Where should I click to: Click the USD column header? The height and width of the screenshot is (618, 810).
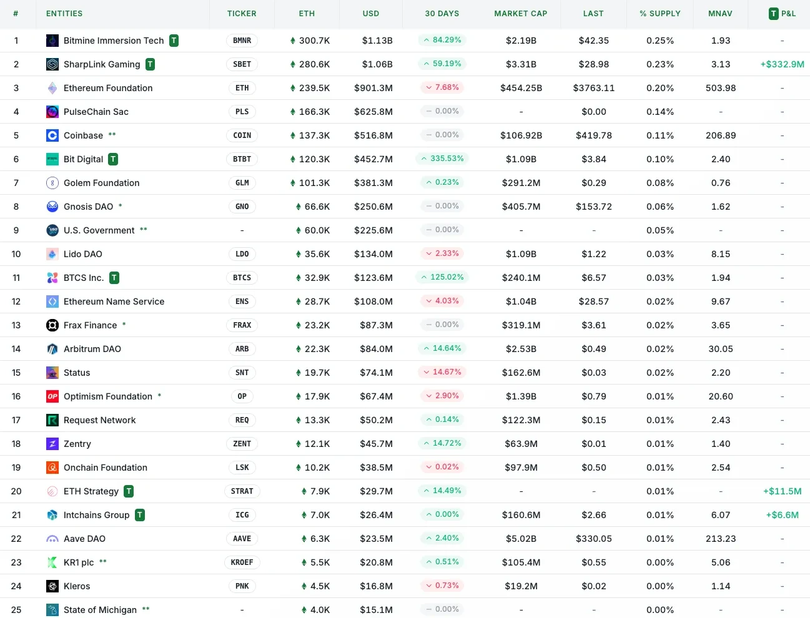click(x=371, y=14)
